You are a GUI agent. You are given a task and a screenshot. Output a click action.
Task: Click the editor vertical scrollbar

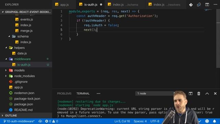[218, 39]
